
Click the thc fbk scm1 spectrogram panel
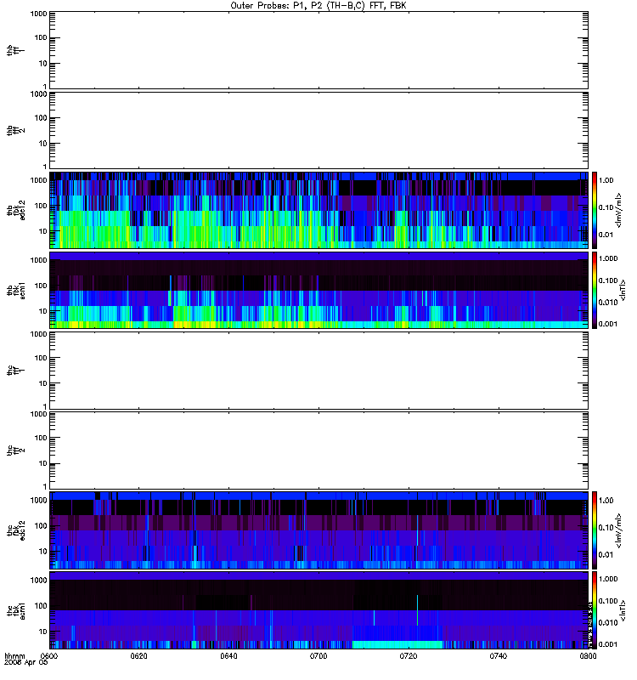[318, 610]
